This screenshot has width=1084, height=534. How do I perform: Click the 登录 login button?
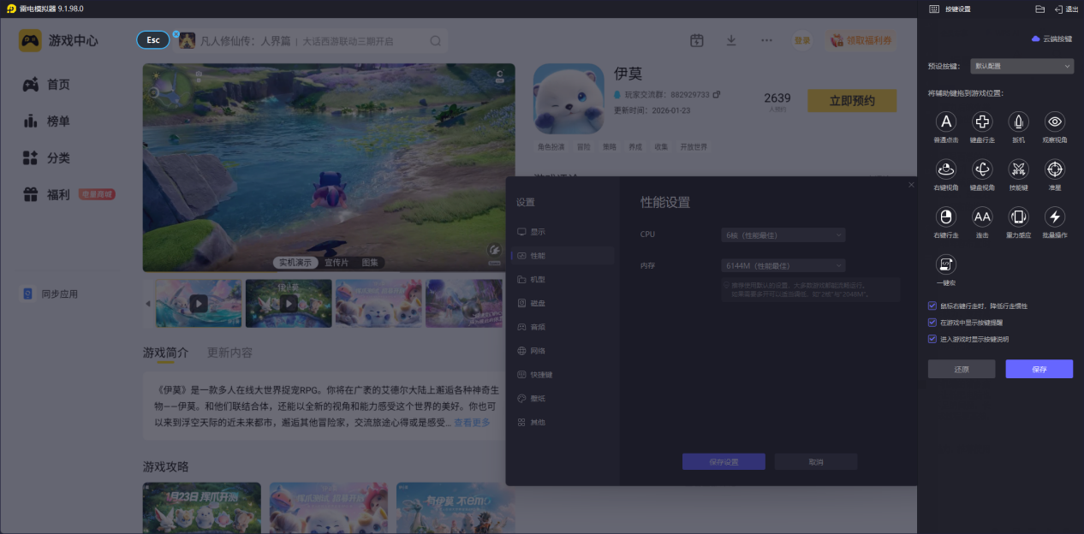[802, 40]
